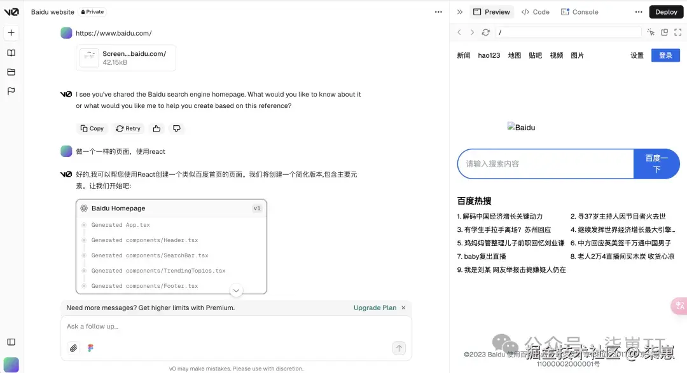Image resolution: width=687 pixels, height=373 pixels.
Task: Open the chat options three-dot menu
Action: click(438, 12)
